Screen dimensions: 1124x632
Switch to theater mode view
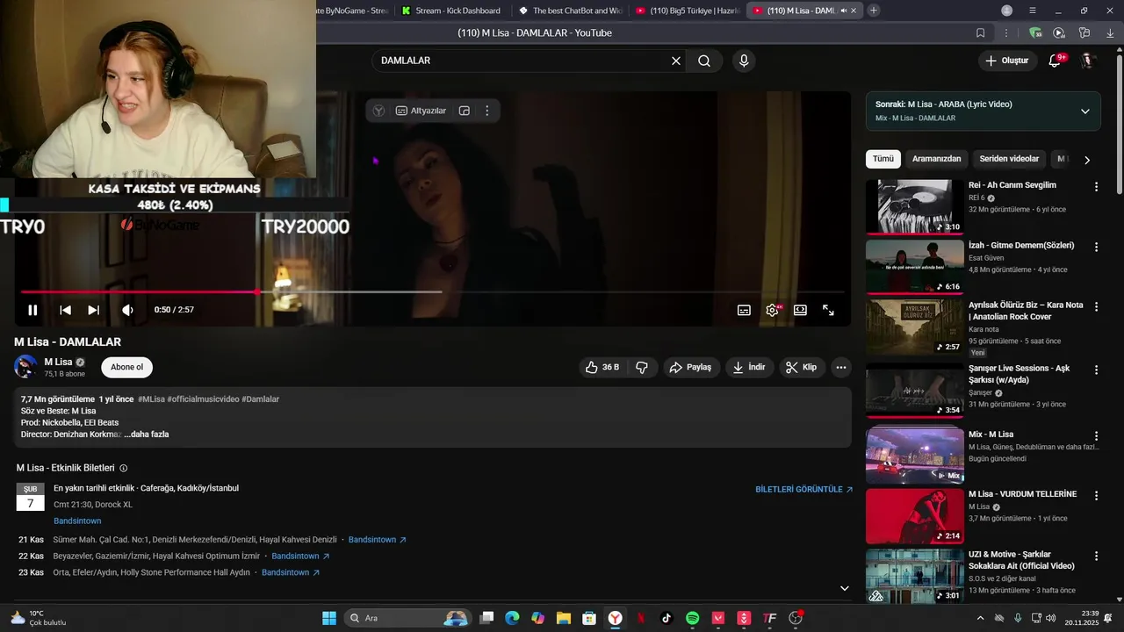click(800, 310)
